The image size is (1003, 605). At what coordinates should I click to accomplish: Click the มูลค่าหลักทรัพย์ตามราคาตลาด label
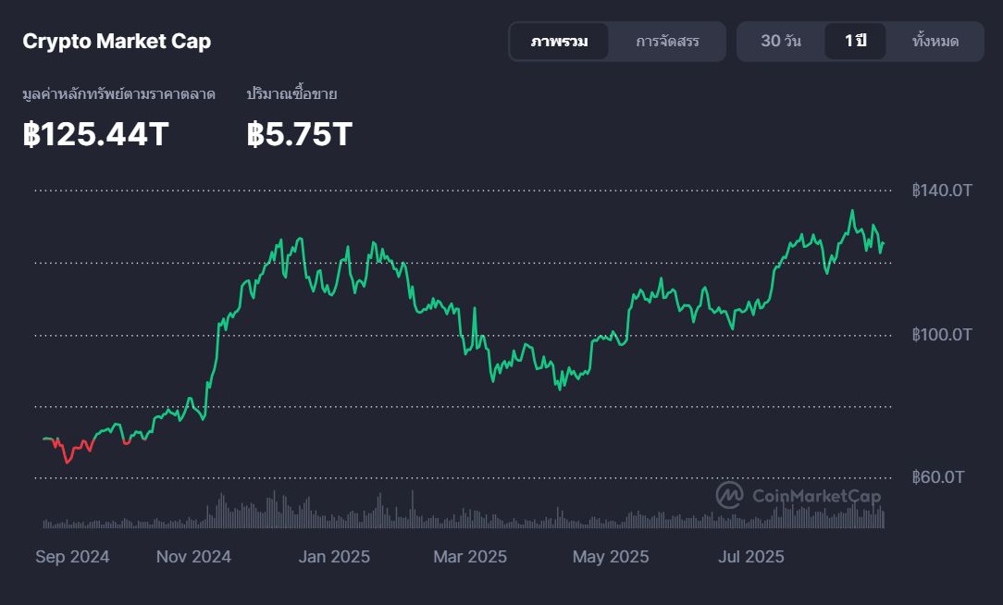118,93
